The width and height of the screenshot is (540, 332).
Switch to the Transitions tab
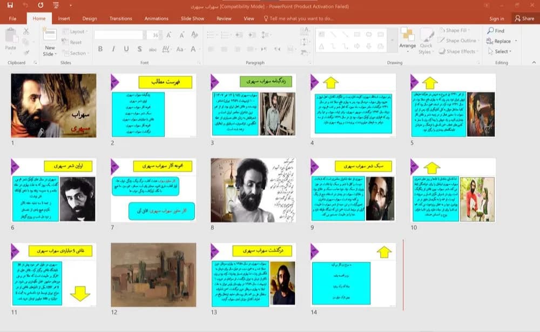pos(121,18)
